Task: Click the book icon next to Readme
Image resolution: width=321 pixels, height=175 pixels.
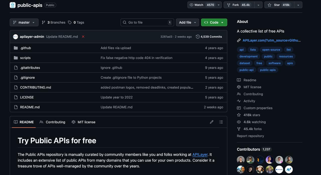Action: coord(239,80)
